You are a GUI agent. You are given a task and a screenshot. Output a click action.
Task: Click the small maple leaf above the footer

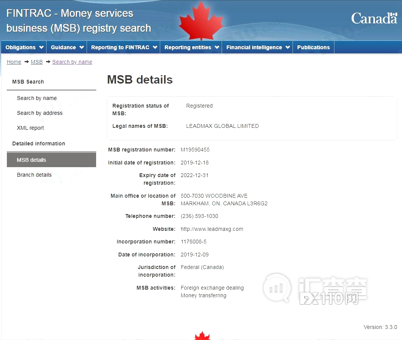coord(202,337)
